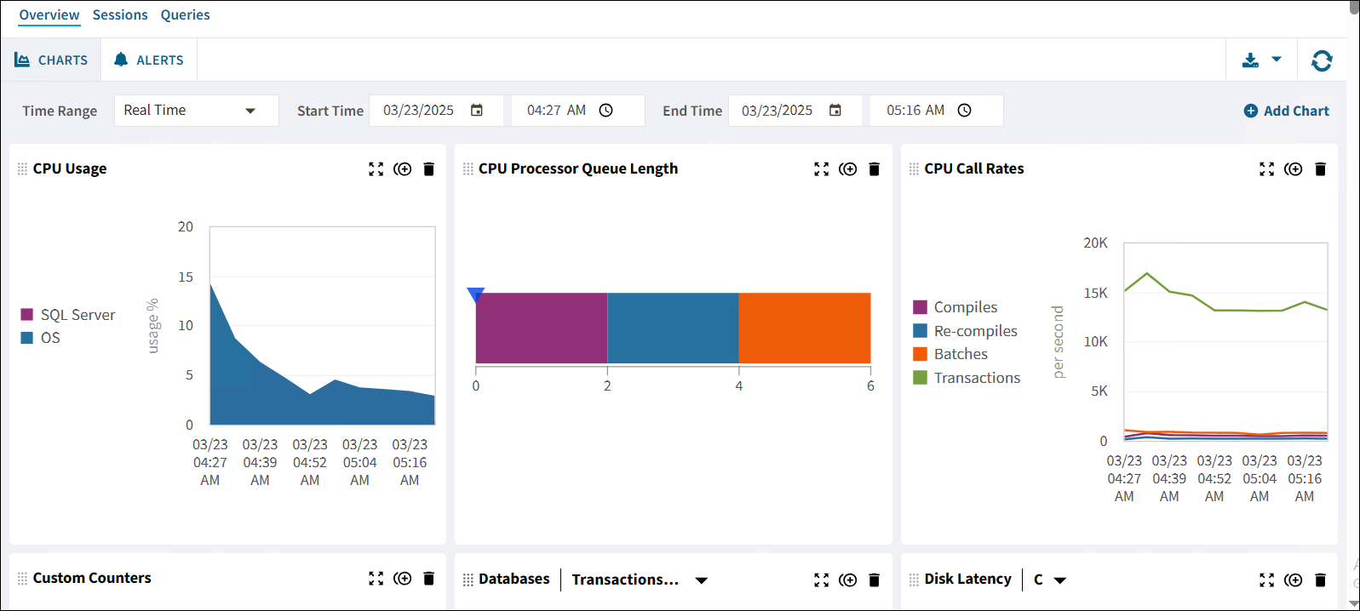Toggle SQL Server series in legend
Image resolution: width=1360 pixels, height=611 pixels.
(68, 315)
